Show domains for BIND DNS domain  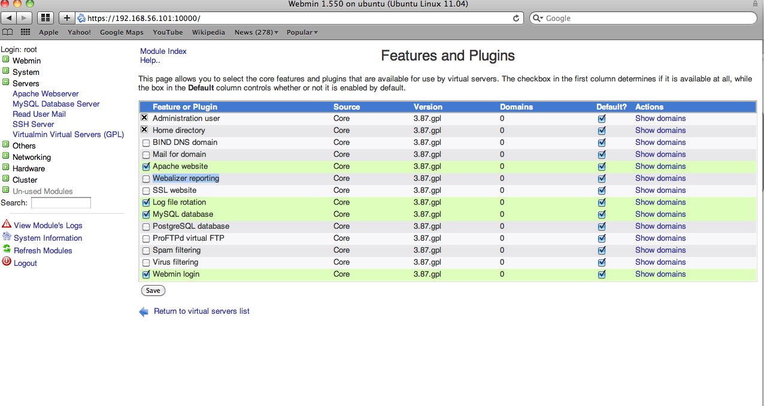tap(660, 143)
